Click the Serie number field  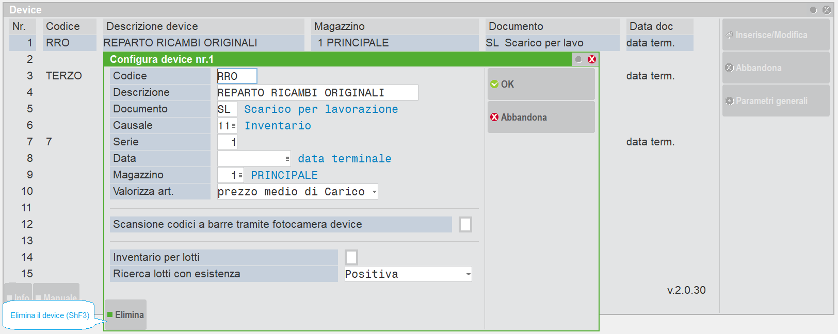coord(227,142)
